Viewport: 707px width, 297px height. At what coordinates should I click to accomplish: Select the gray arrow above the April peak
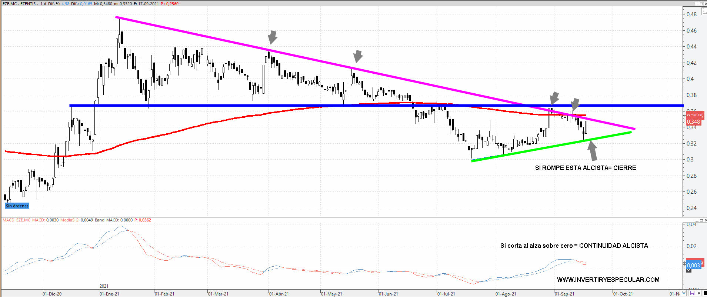pyautogui.click(x=272, y=37)
